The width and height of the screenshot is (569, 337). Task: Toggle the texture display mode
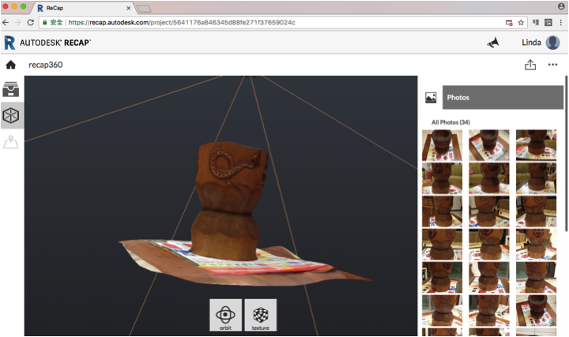[x=261, y=315]
